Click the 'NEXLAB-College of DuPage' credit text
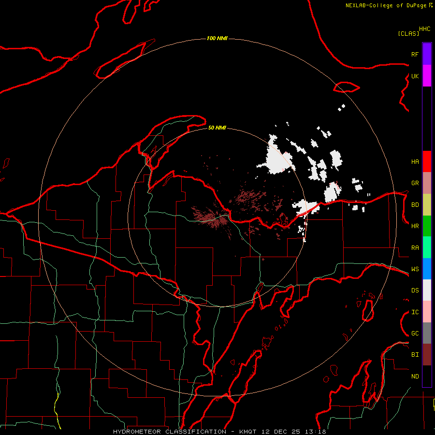Viewport: 435px width, 435px height. pyautogui.click(x=386, y=5)
